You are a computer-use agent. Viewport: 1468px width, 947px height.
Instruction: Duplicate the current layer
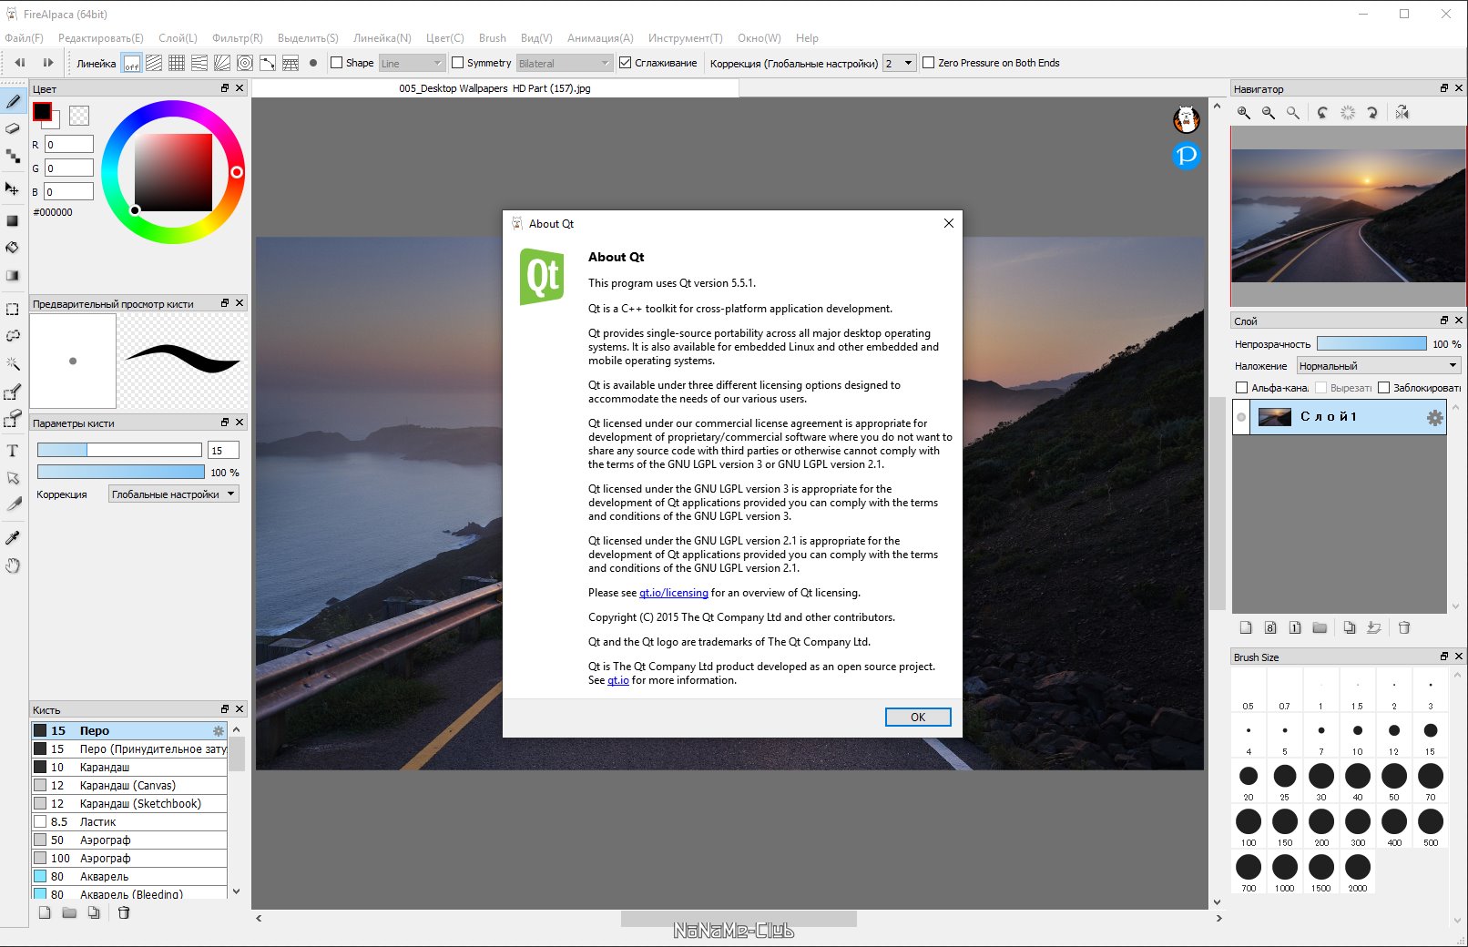point(1350,627)
